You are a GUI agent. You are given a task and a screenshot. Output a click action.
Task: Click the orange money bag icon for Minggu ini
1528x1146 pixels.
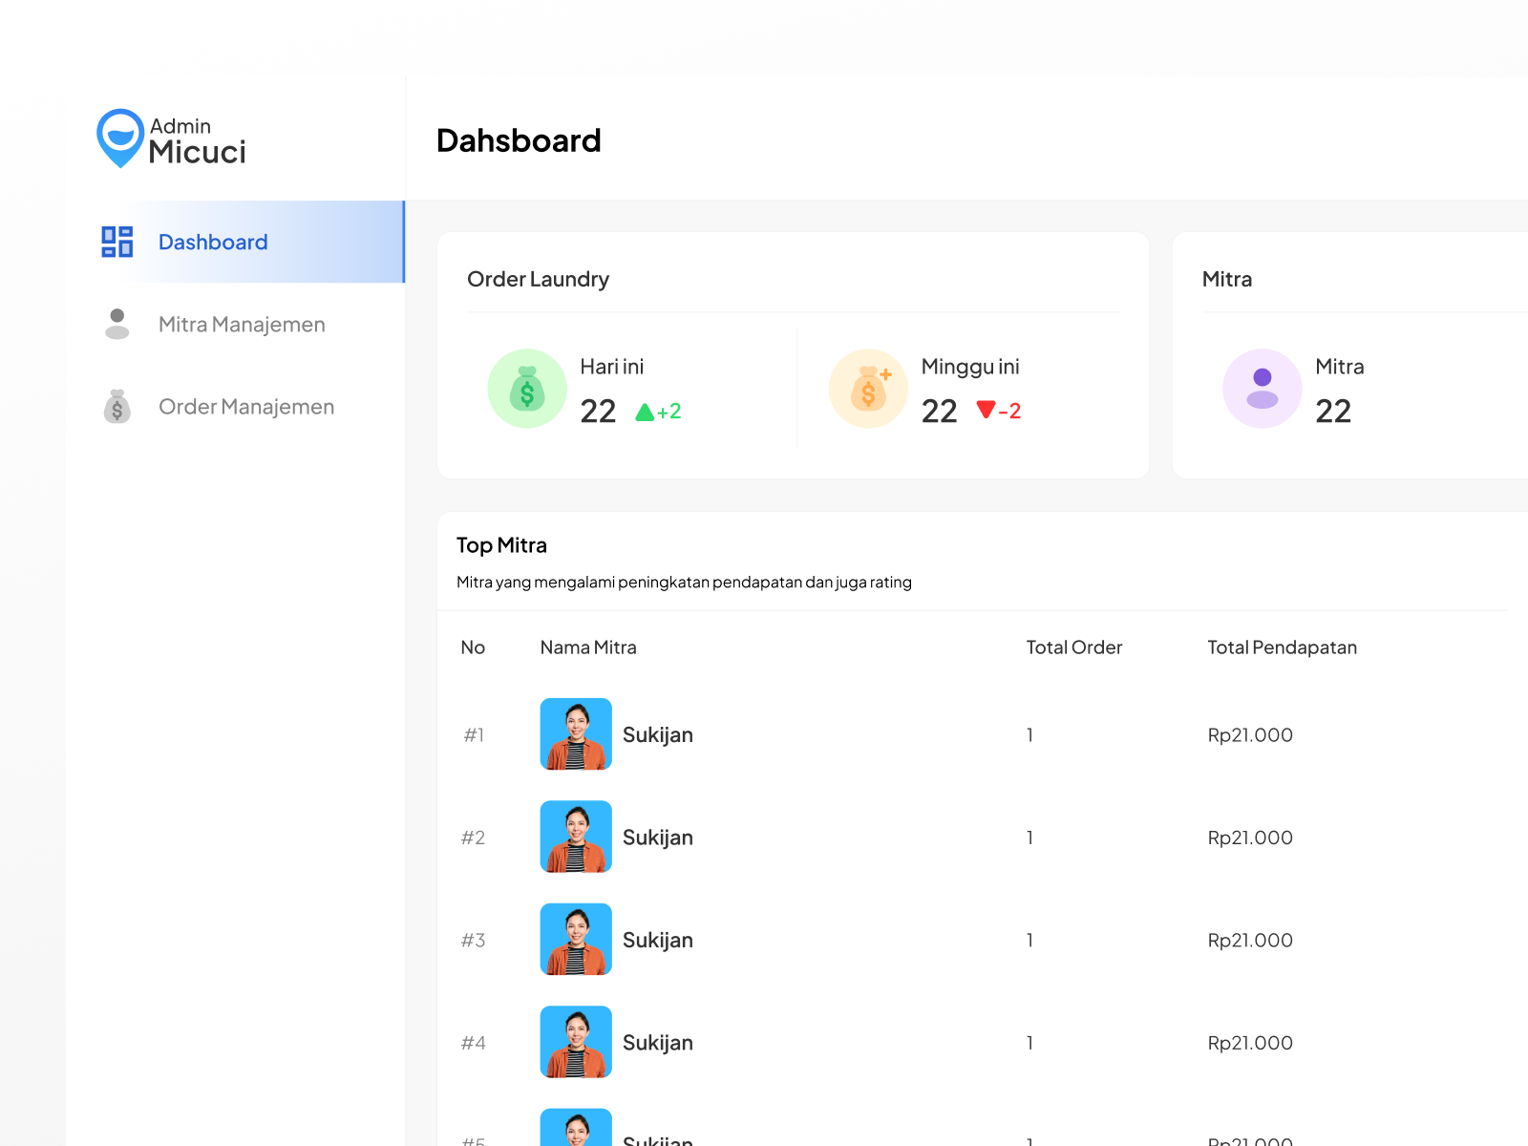(x=867, y=388)
